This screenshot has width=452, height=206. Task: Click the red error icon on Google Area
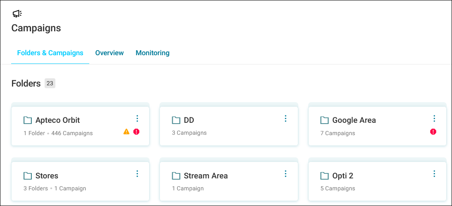(433, 131)
